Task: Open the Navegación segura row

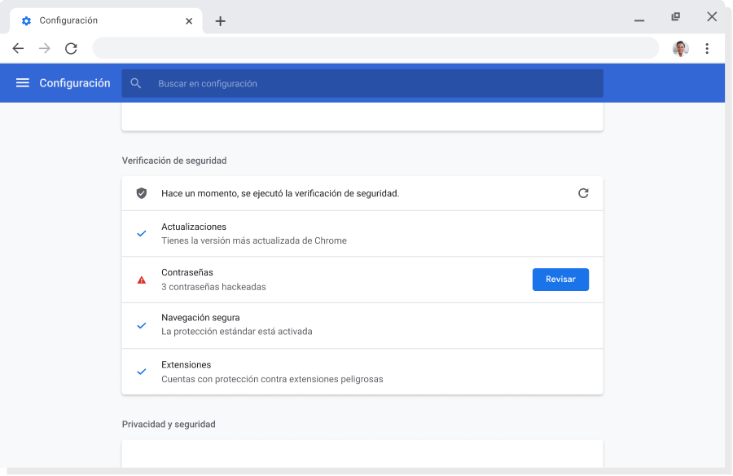Action: coord(362,325)
